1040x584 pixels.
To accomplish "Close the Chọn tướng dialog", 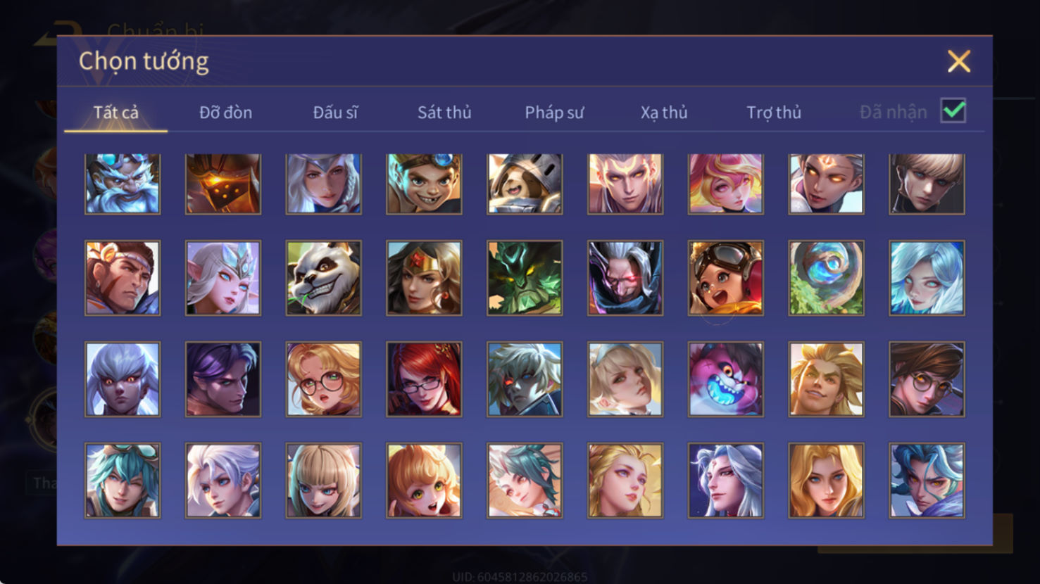I will pos(959,61).
